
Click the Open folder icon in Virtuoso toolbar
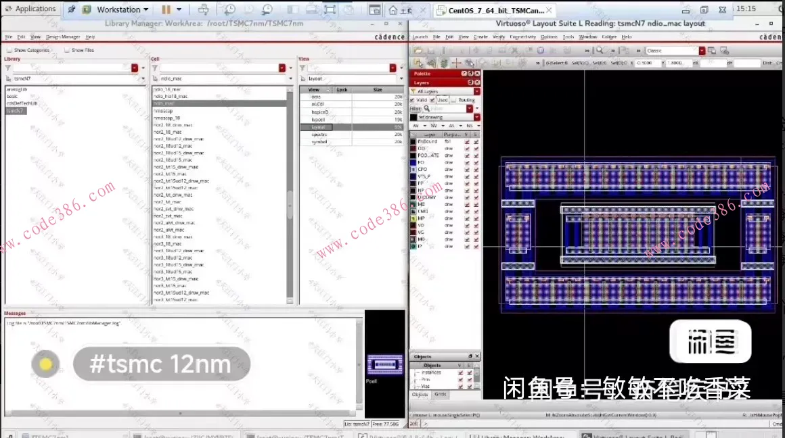click(418, 51)
